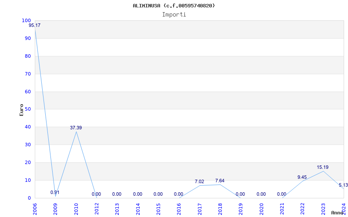Click the 100 tick on Euro axis
The image size is (348, 217).
click(26, 20)
